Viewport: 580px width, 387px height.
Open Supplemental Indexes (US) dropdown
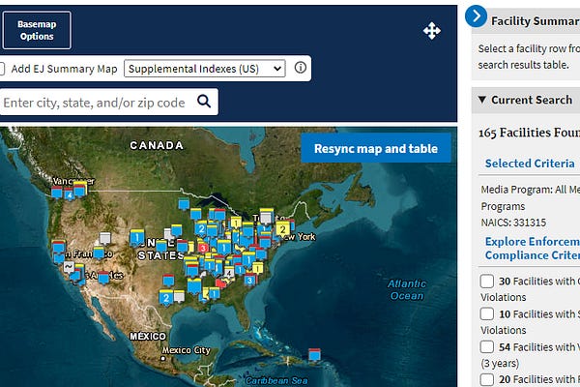[x=205, y=69]
